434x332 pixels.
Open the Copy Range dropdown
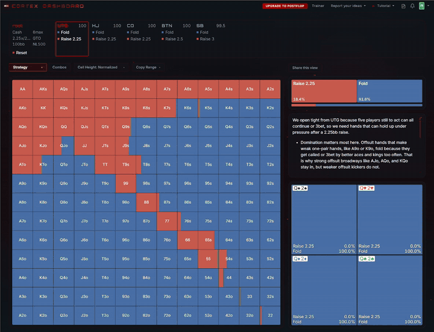(x=148, y=67)
